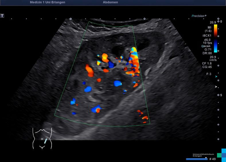
Task: Click the Medizin 1 Uni Erlangen header text
Action: pos(47,2)
